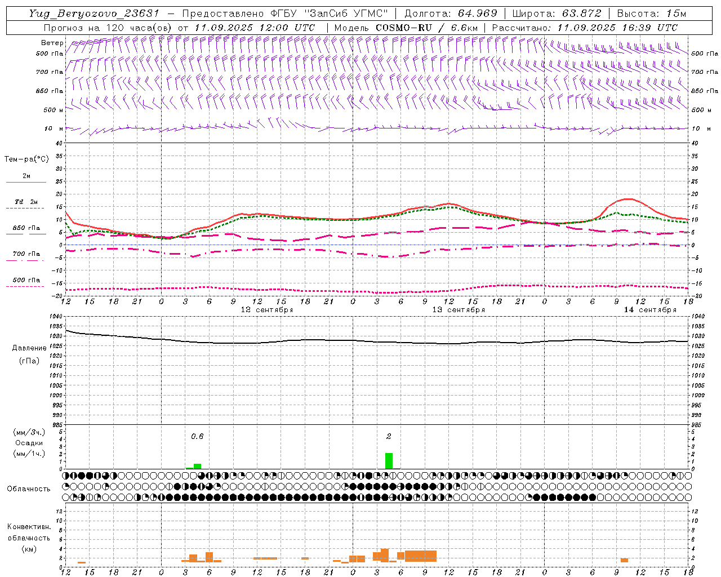Viewport: 721px width, 577px height.
Task: Click the 13 сентября date label
Action: tap(459, 310)
